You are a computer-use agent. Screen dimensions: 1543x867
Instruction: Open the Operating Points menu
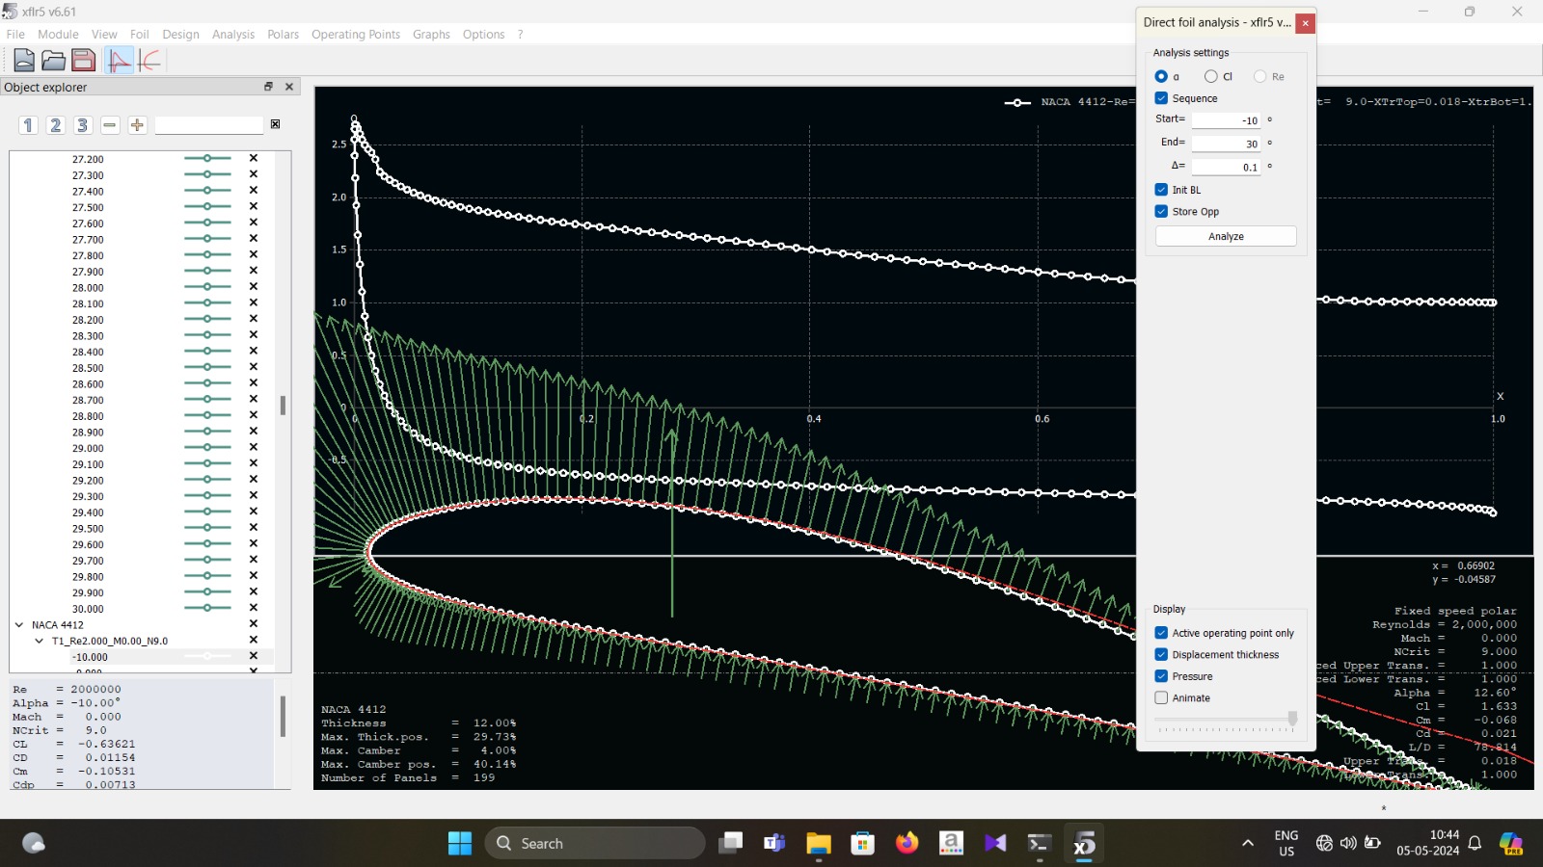pyautogui.click(x=355, y=35)
